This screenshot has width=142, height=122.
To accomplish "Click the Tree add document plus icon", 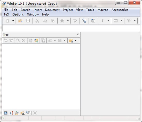I will click(x=6, y=40).
